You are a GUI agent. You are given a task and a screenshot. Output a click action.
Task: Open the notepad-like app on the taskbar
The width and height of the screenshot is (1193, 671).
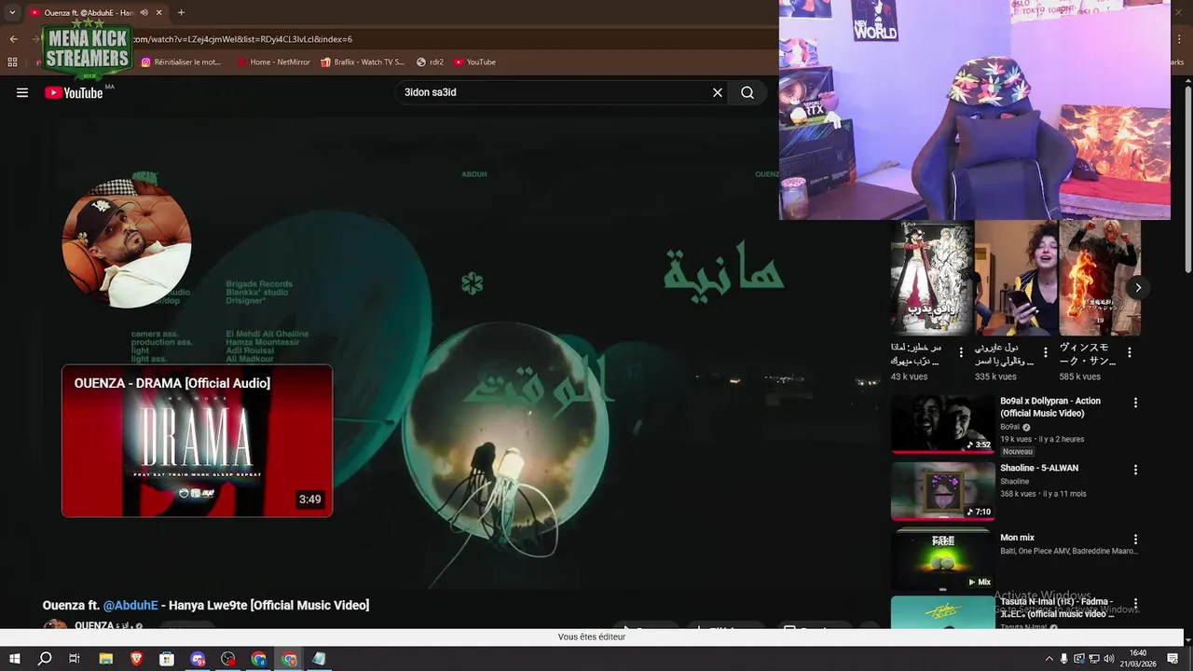tap(320, 659)
